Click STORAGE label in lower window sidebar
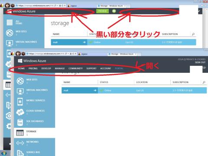The height and width of the screenshot is (156, 208). [x=31, y=131]
